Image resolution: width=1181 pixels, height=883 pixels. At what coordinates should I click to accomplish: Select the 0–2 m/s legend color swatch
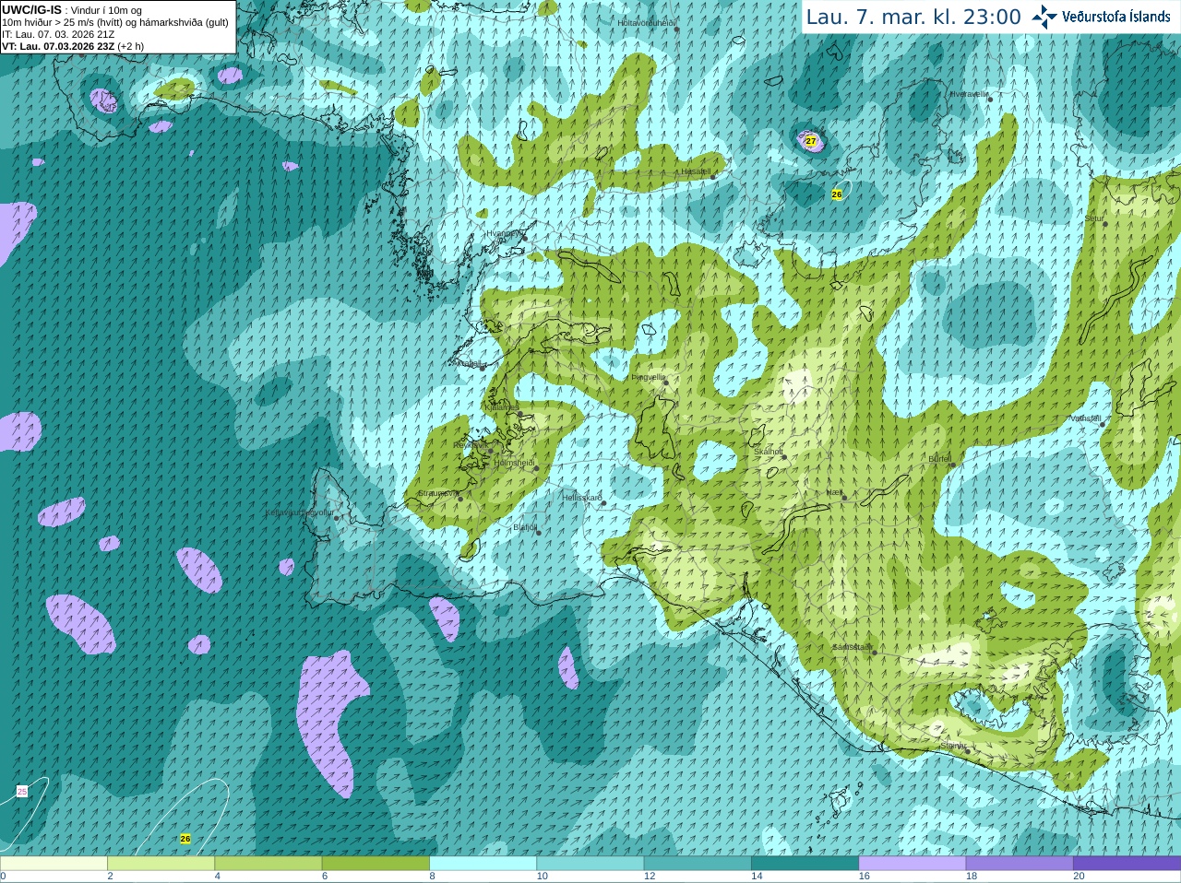[54, 864]
